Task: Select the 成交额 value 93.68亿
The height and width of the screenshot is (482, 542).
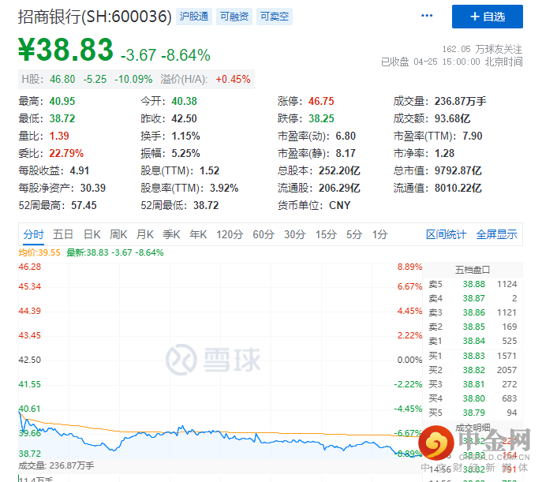Action: tap(453, 118)
